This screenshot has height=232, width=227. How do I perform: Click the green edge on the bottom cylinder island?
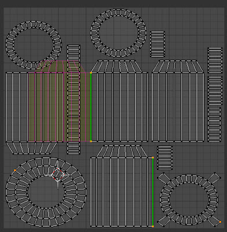[x=153, y=192]
